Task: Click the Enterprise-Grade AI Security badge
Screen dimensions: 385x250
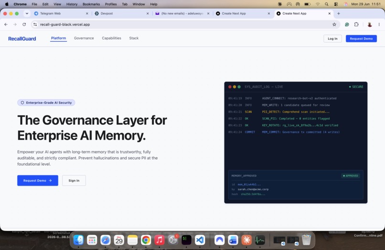Action: click(46, 102)
